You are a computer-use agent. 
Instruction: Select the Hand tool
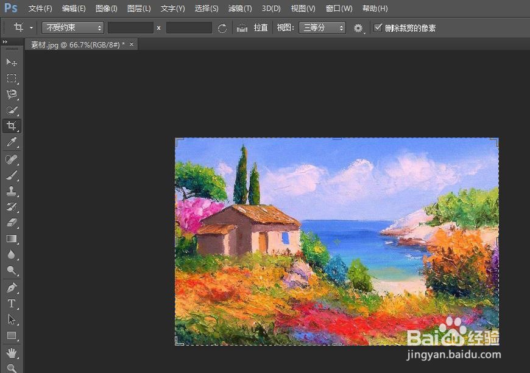[x=12, y=353]
